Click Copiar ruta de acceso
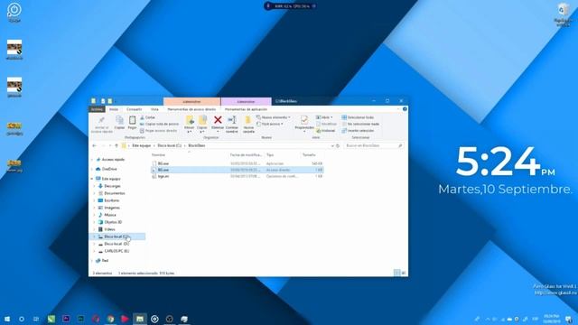578x325 pixels. [159, 125]
